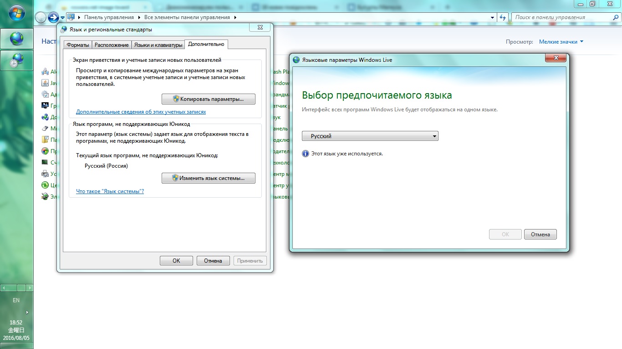This screenshot has height=349, width=622.
Task: Click the Панель управления breadcrumb
Action: coord(109,17)
